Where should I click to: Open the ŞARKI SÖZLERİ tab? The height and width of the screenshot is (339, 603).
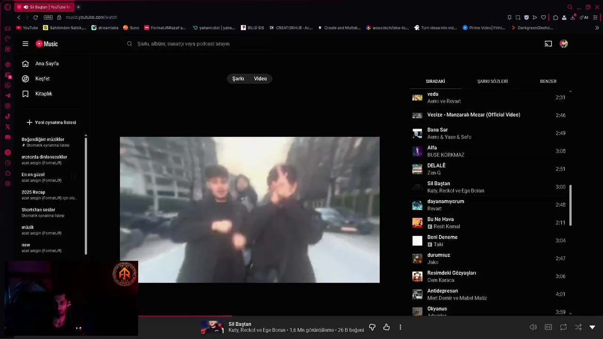492,81
